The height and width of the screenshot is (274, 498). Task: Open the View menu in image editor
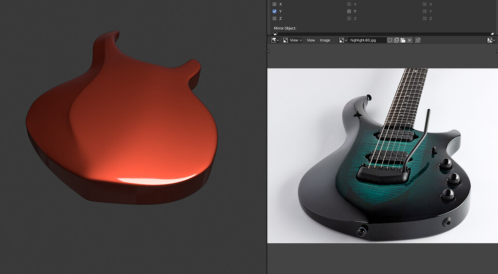pos(311,40)
